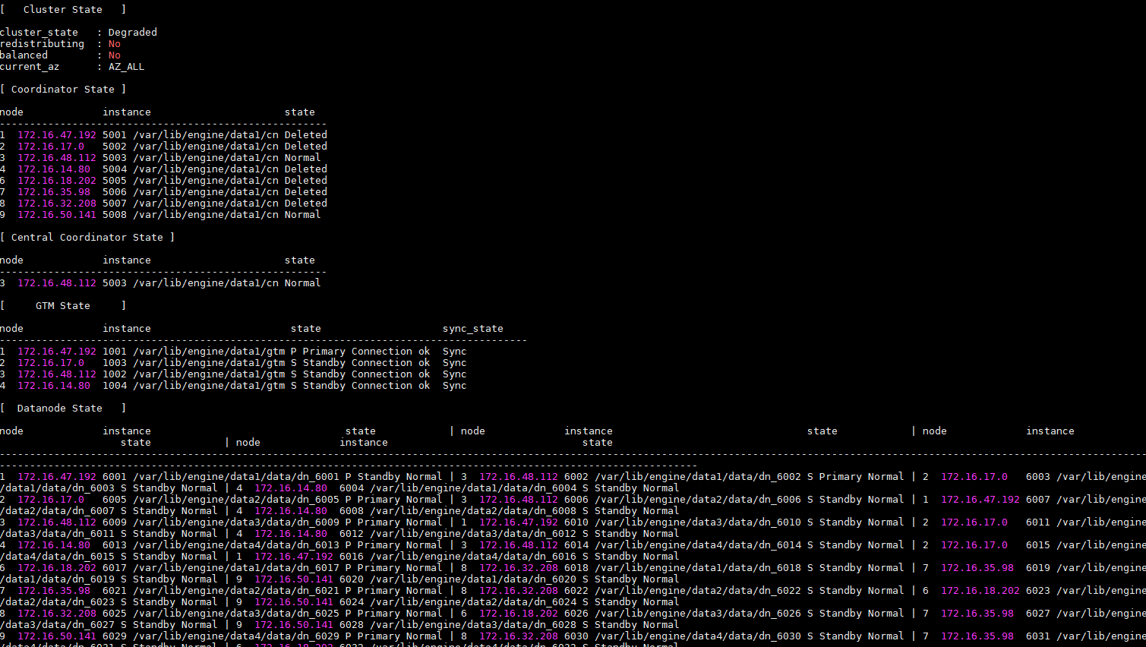Select datanode instance number 6028

tap(352, 625)
